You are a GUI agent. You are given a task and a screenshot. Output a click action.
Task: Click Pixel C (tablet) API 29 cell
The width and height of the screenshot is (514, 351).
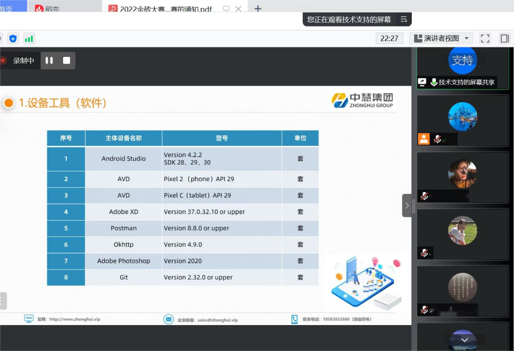pos(222,195)
